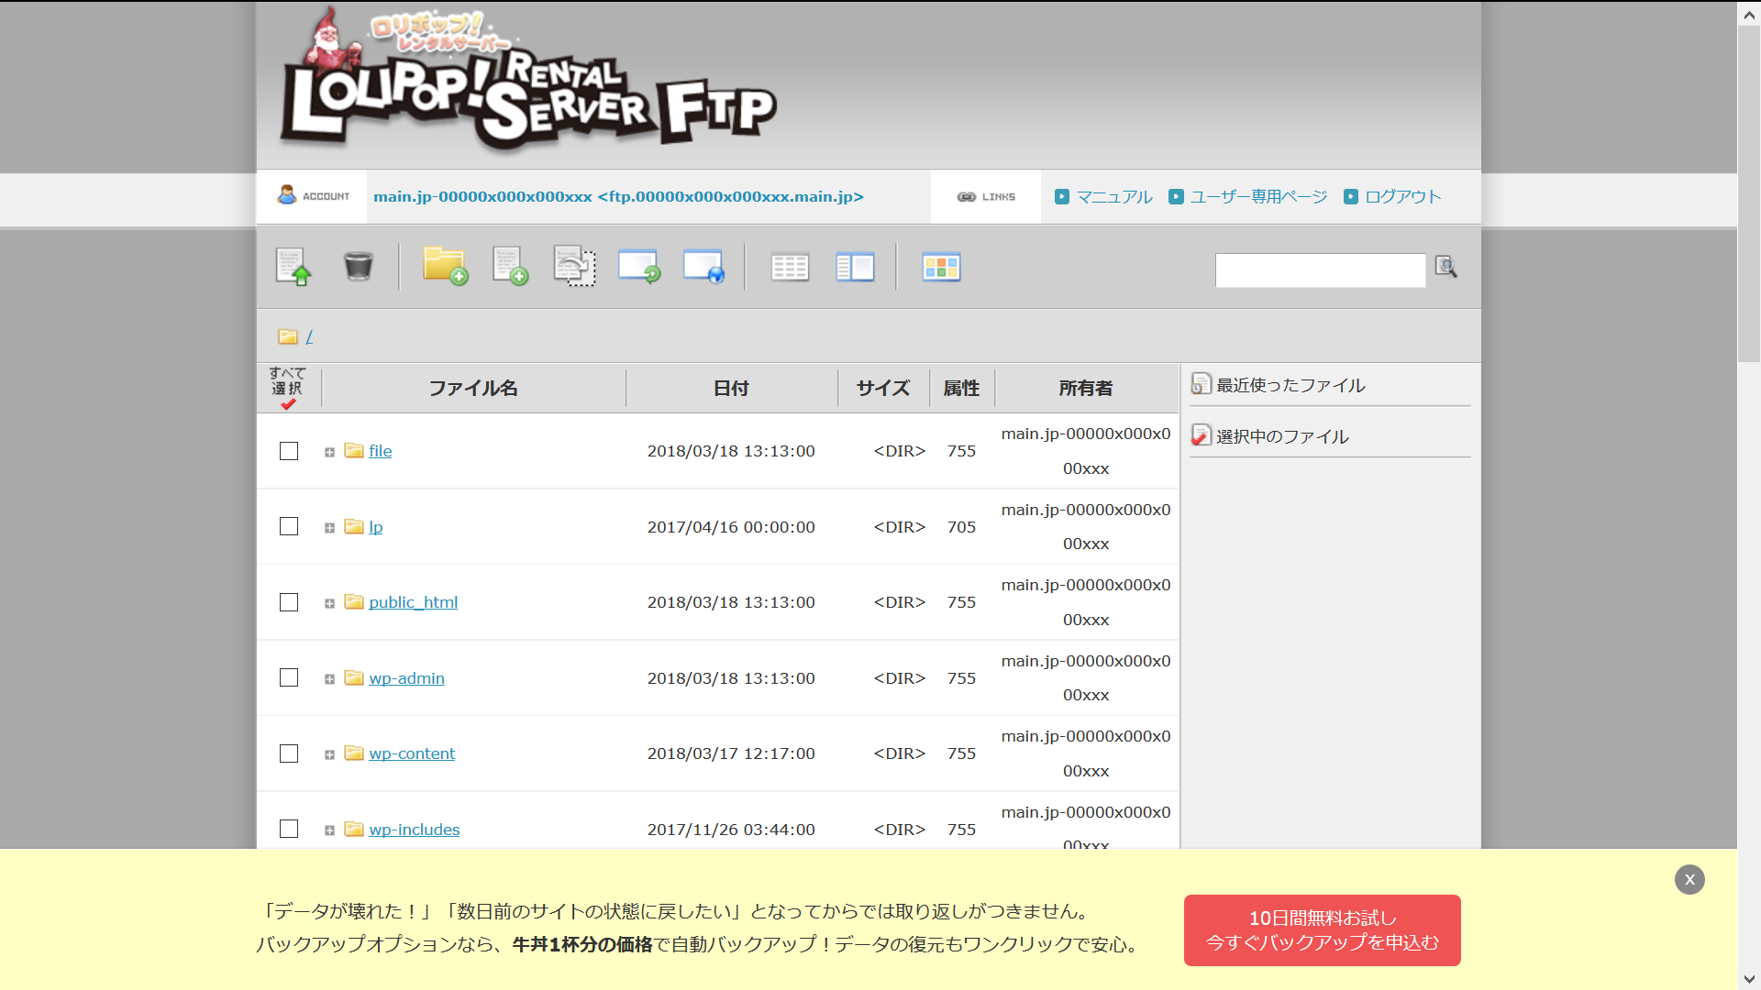1761x990 pixels.
Task: Click the red backup trial signup button
Action: [x=1322, y=930]
